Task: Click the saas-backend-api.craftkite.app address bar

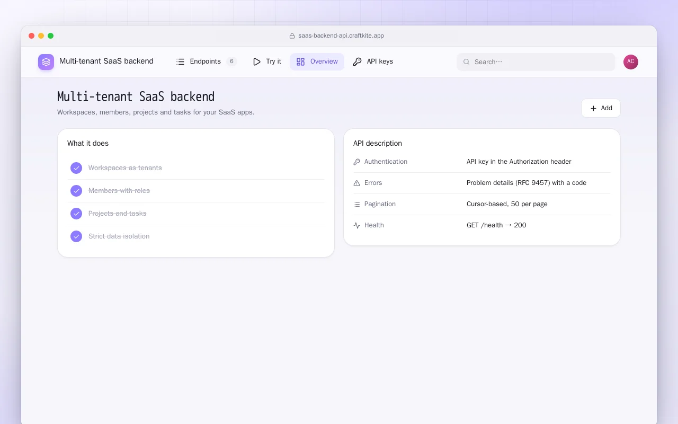Action: click(x=336, y=36)
